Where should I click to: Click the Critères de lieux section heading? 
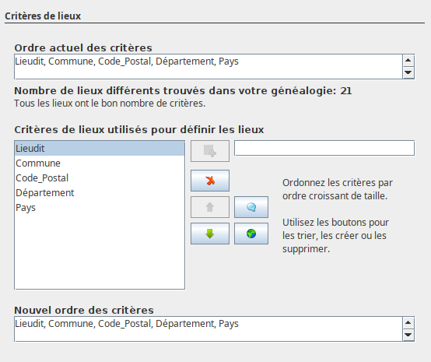[x=43, y=16]
